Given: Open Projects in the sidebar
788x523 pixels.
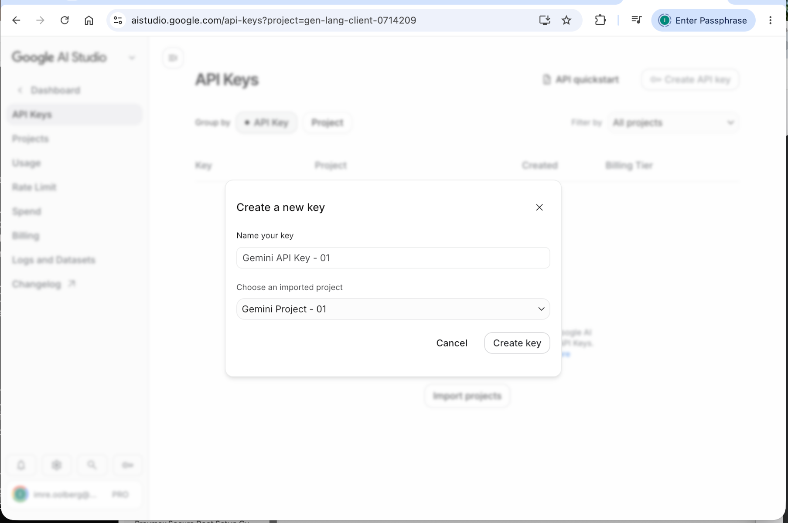Looking at the screenshot, I should (x=30, y=139).
